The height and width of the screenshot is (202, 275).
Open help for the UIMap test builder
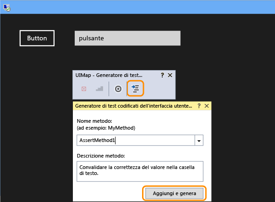pos(162,75)
